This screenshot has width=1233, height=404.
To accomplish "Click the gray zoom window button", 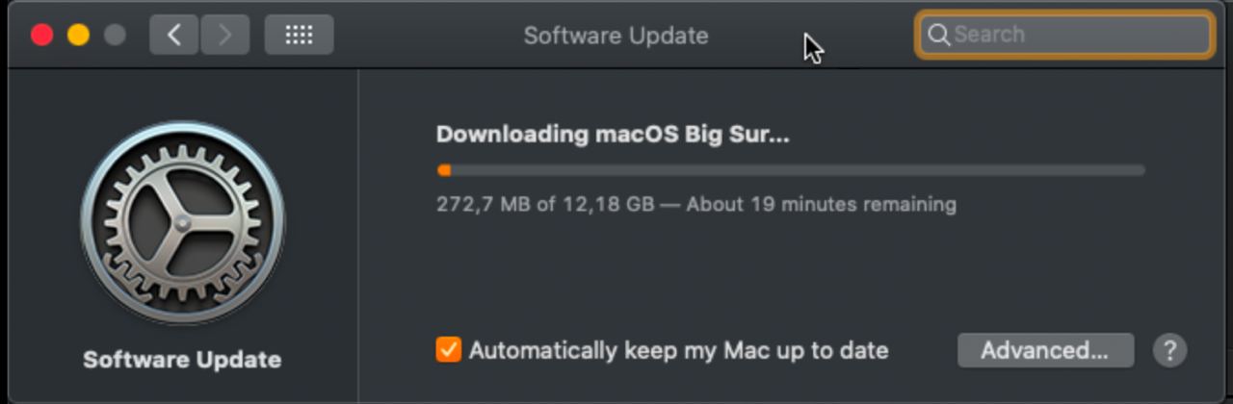I will 115,36.
